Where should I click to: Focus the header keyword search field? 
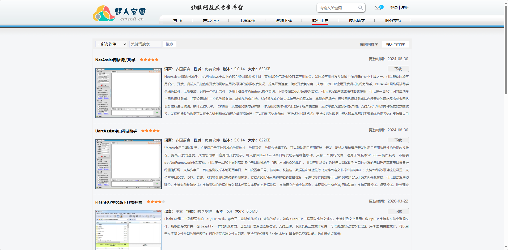click(x=338, y=8)
